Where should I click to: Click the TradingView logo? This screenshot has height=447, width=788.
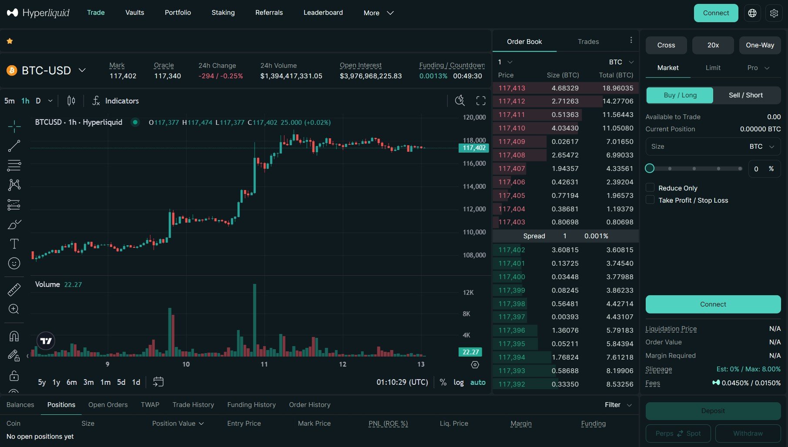(x=46, y=341)
